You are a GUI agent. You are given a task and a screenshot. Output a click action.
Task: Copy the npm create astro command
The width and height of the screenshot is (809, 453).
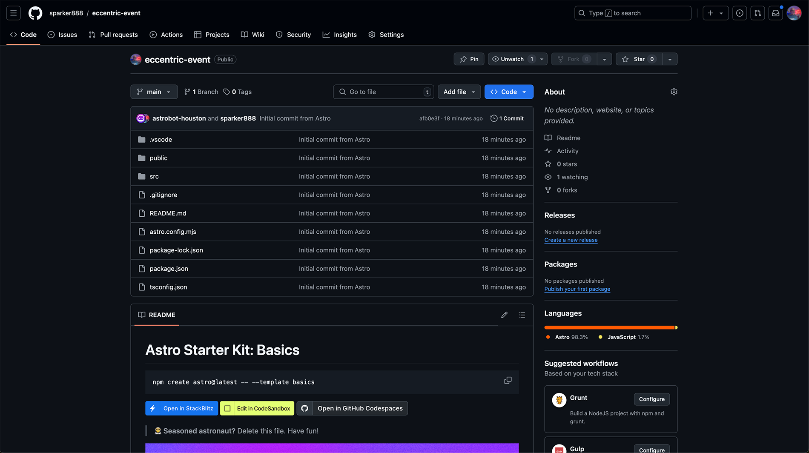pyautogui.click(x=508, y=380)
